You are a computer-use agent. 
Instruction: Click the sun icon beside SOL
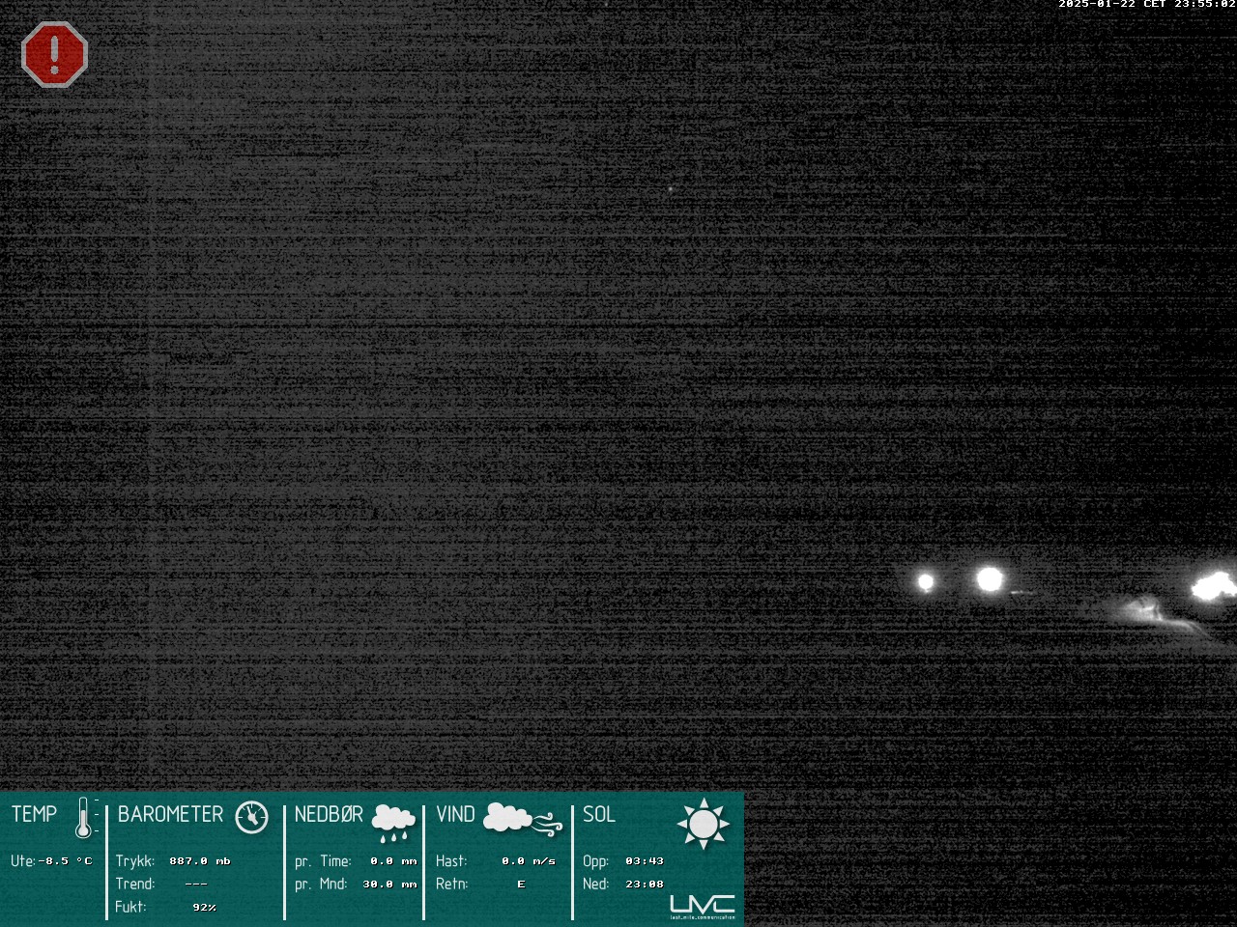click(703, 824)
